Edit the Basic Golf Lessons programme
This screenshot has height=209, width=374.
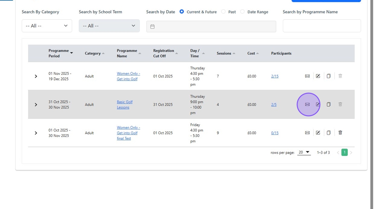coord(318,104)
